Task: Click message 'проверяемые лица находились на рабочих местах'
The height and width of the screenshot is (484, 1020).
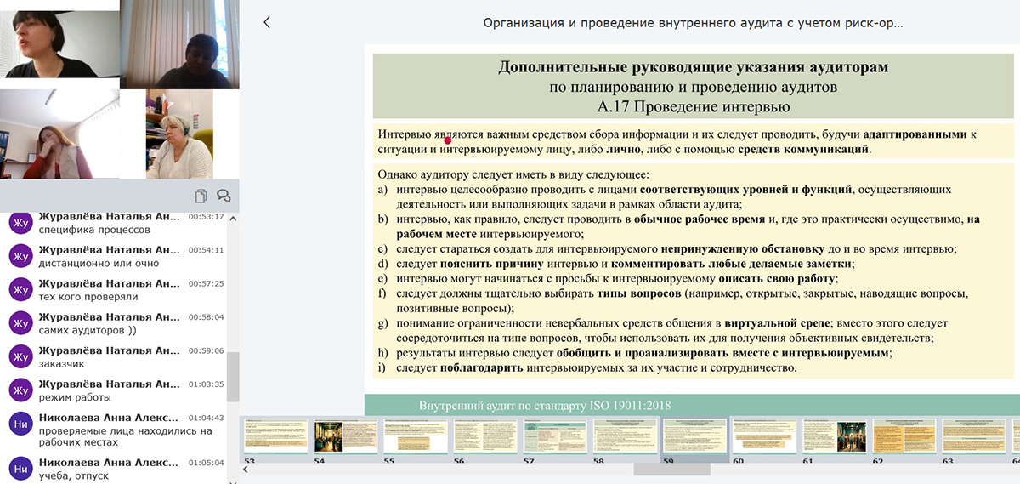Action: click(113, 430)
